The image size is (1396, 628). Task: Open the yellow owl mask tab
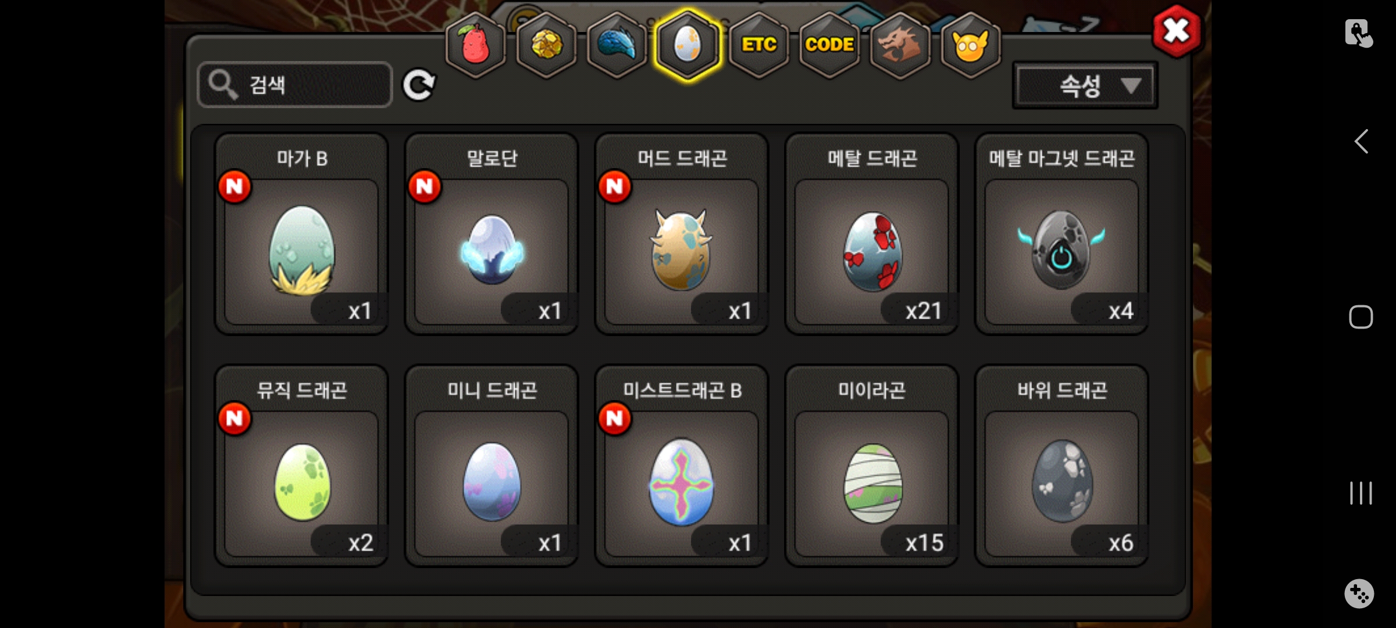click(970, 45)
